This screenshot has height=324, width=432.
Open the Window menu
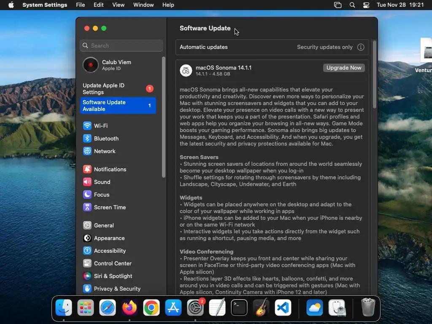[x=143, y=5]
